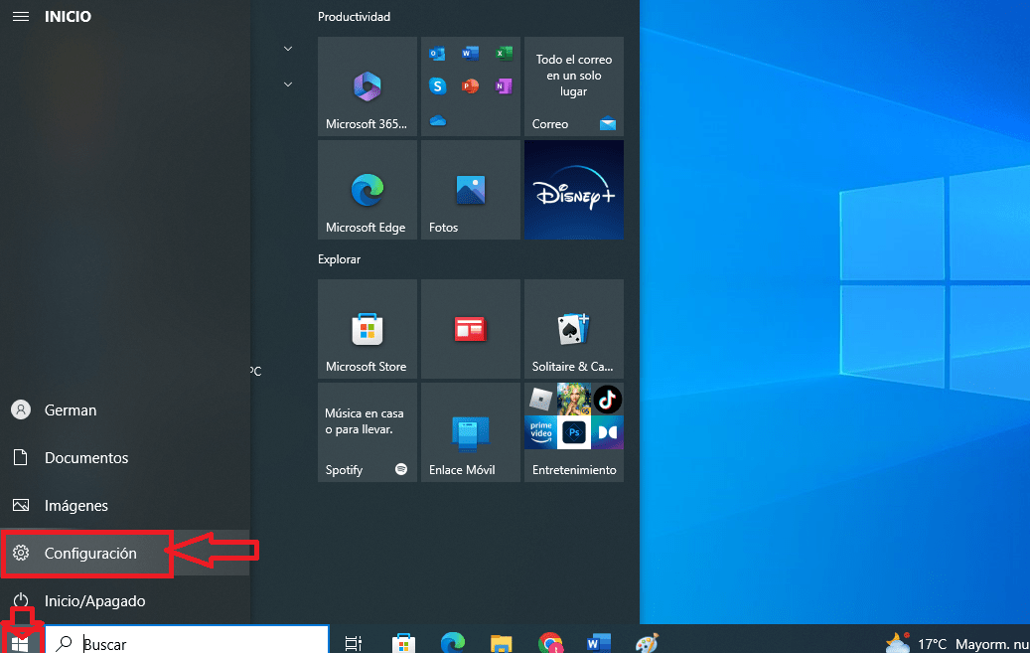Open Configuración settings
Viewport: 1030px width, 653px height.
tap(125, 553)
